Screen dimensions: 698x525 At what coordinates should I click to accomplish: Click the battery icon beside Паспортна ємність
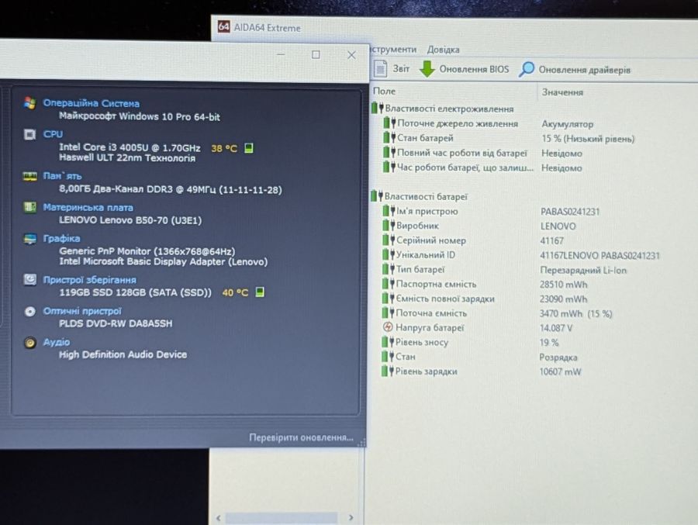[x=389, y=284]
